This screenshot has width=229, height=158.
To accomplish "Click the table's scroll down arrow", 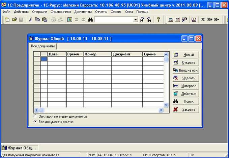I will pyautogui.click(x=166, y=105).
